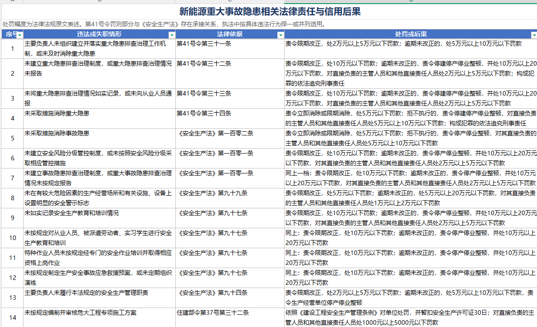Select the sequence number cell 11

pyautogui.click(x=13, y=258)
